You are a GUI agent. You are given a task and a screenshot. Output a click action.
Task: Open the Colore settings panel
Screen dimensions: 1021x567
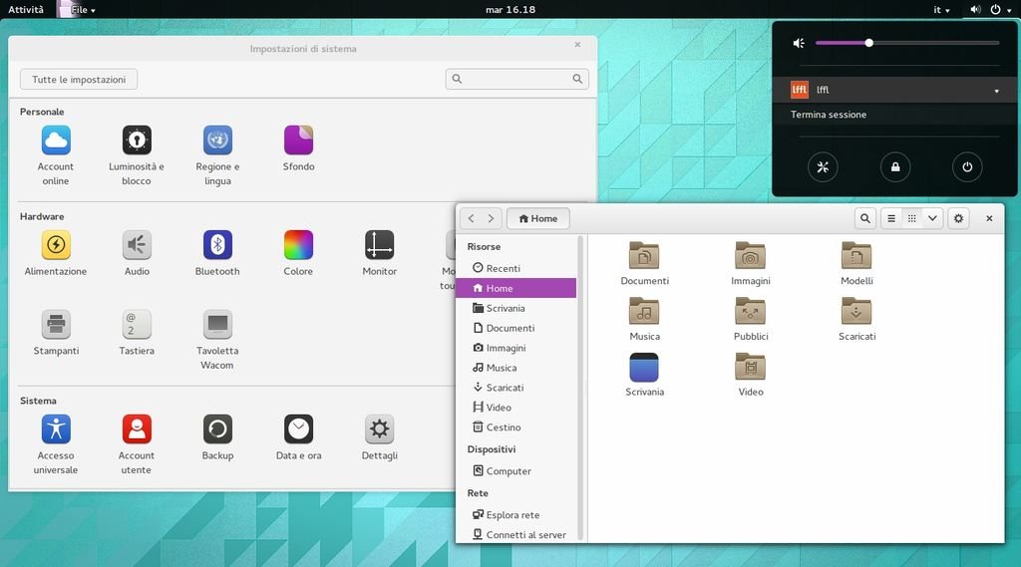pyautogui.click(x=298, y=245)
